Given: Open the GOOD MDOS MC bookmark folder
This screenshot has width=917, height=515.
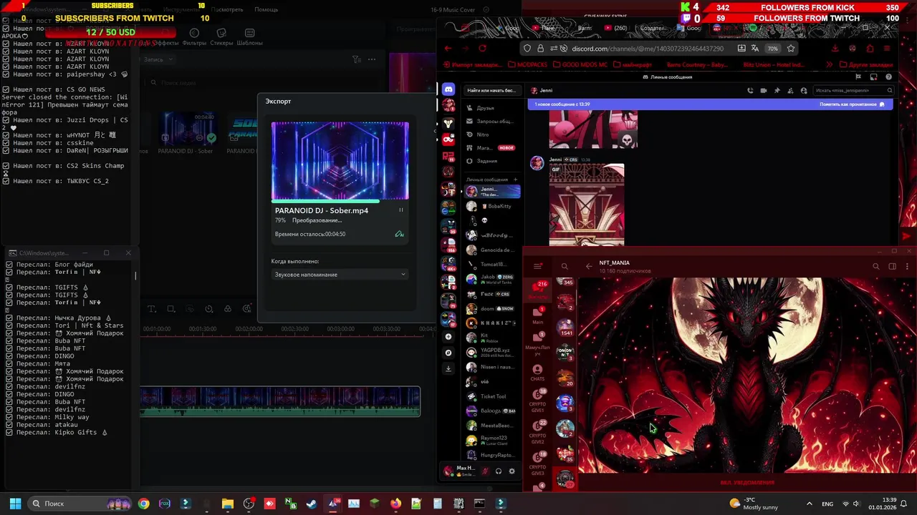Looking at the screenshot, I should coord(580,65).
